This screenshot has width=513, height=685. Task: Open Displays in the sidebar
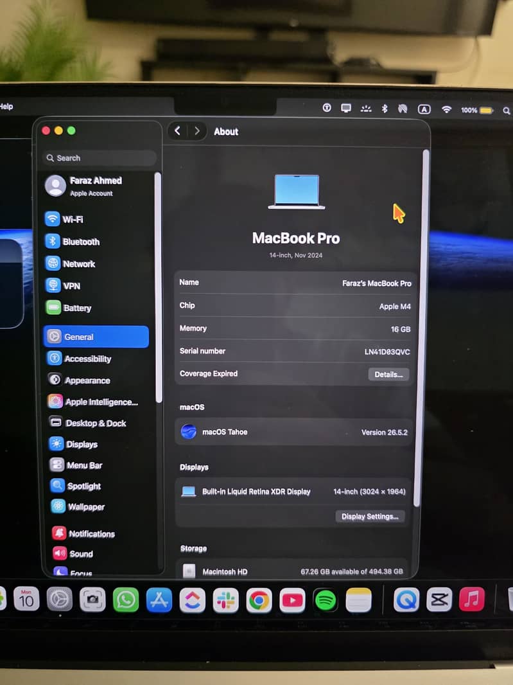[x=73, y=444]
